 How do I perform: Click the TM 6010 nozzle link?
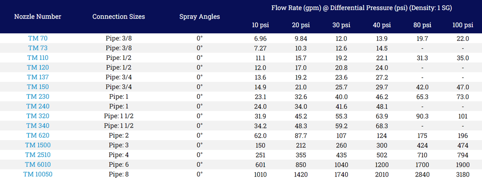38,165
